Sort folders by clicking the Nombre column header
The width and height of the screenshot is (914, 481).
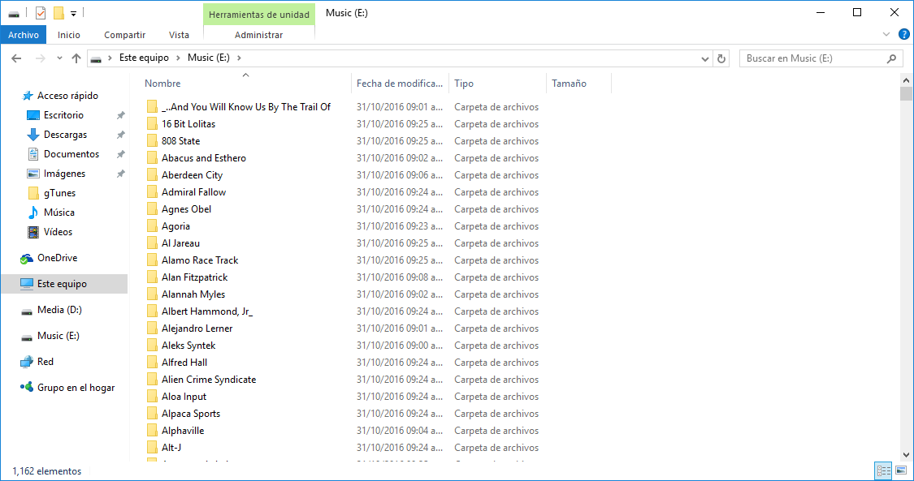click(x=162, y=83)
